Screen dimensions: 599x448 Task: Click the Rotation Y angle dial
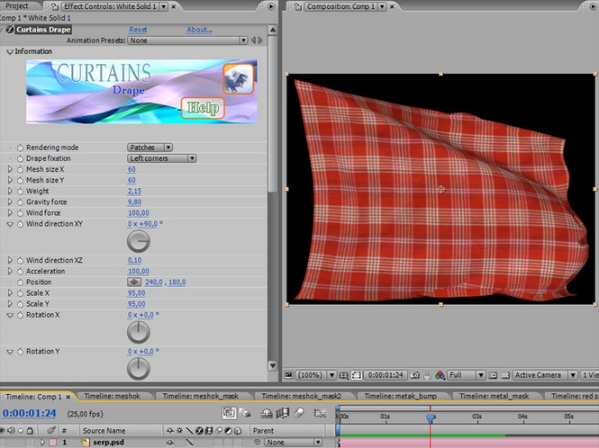pyautogui.click(x=139, y=369)
